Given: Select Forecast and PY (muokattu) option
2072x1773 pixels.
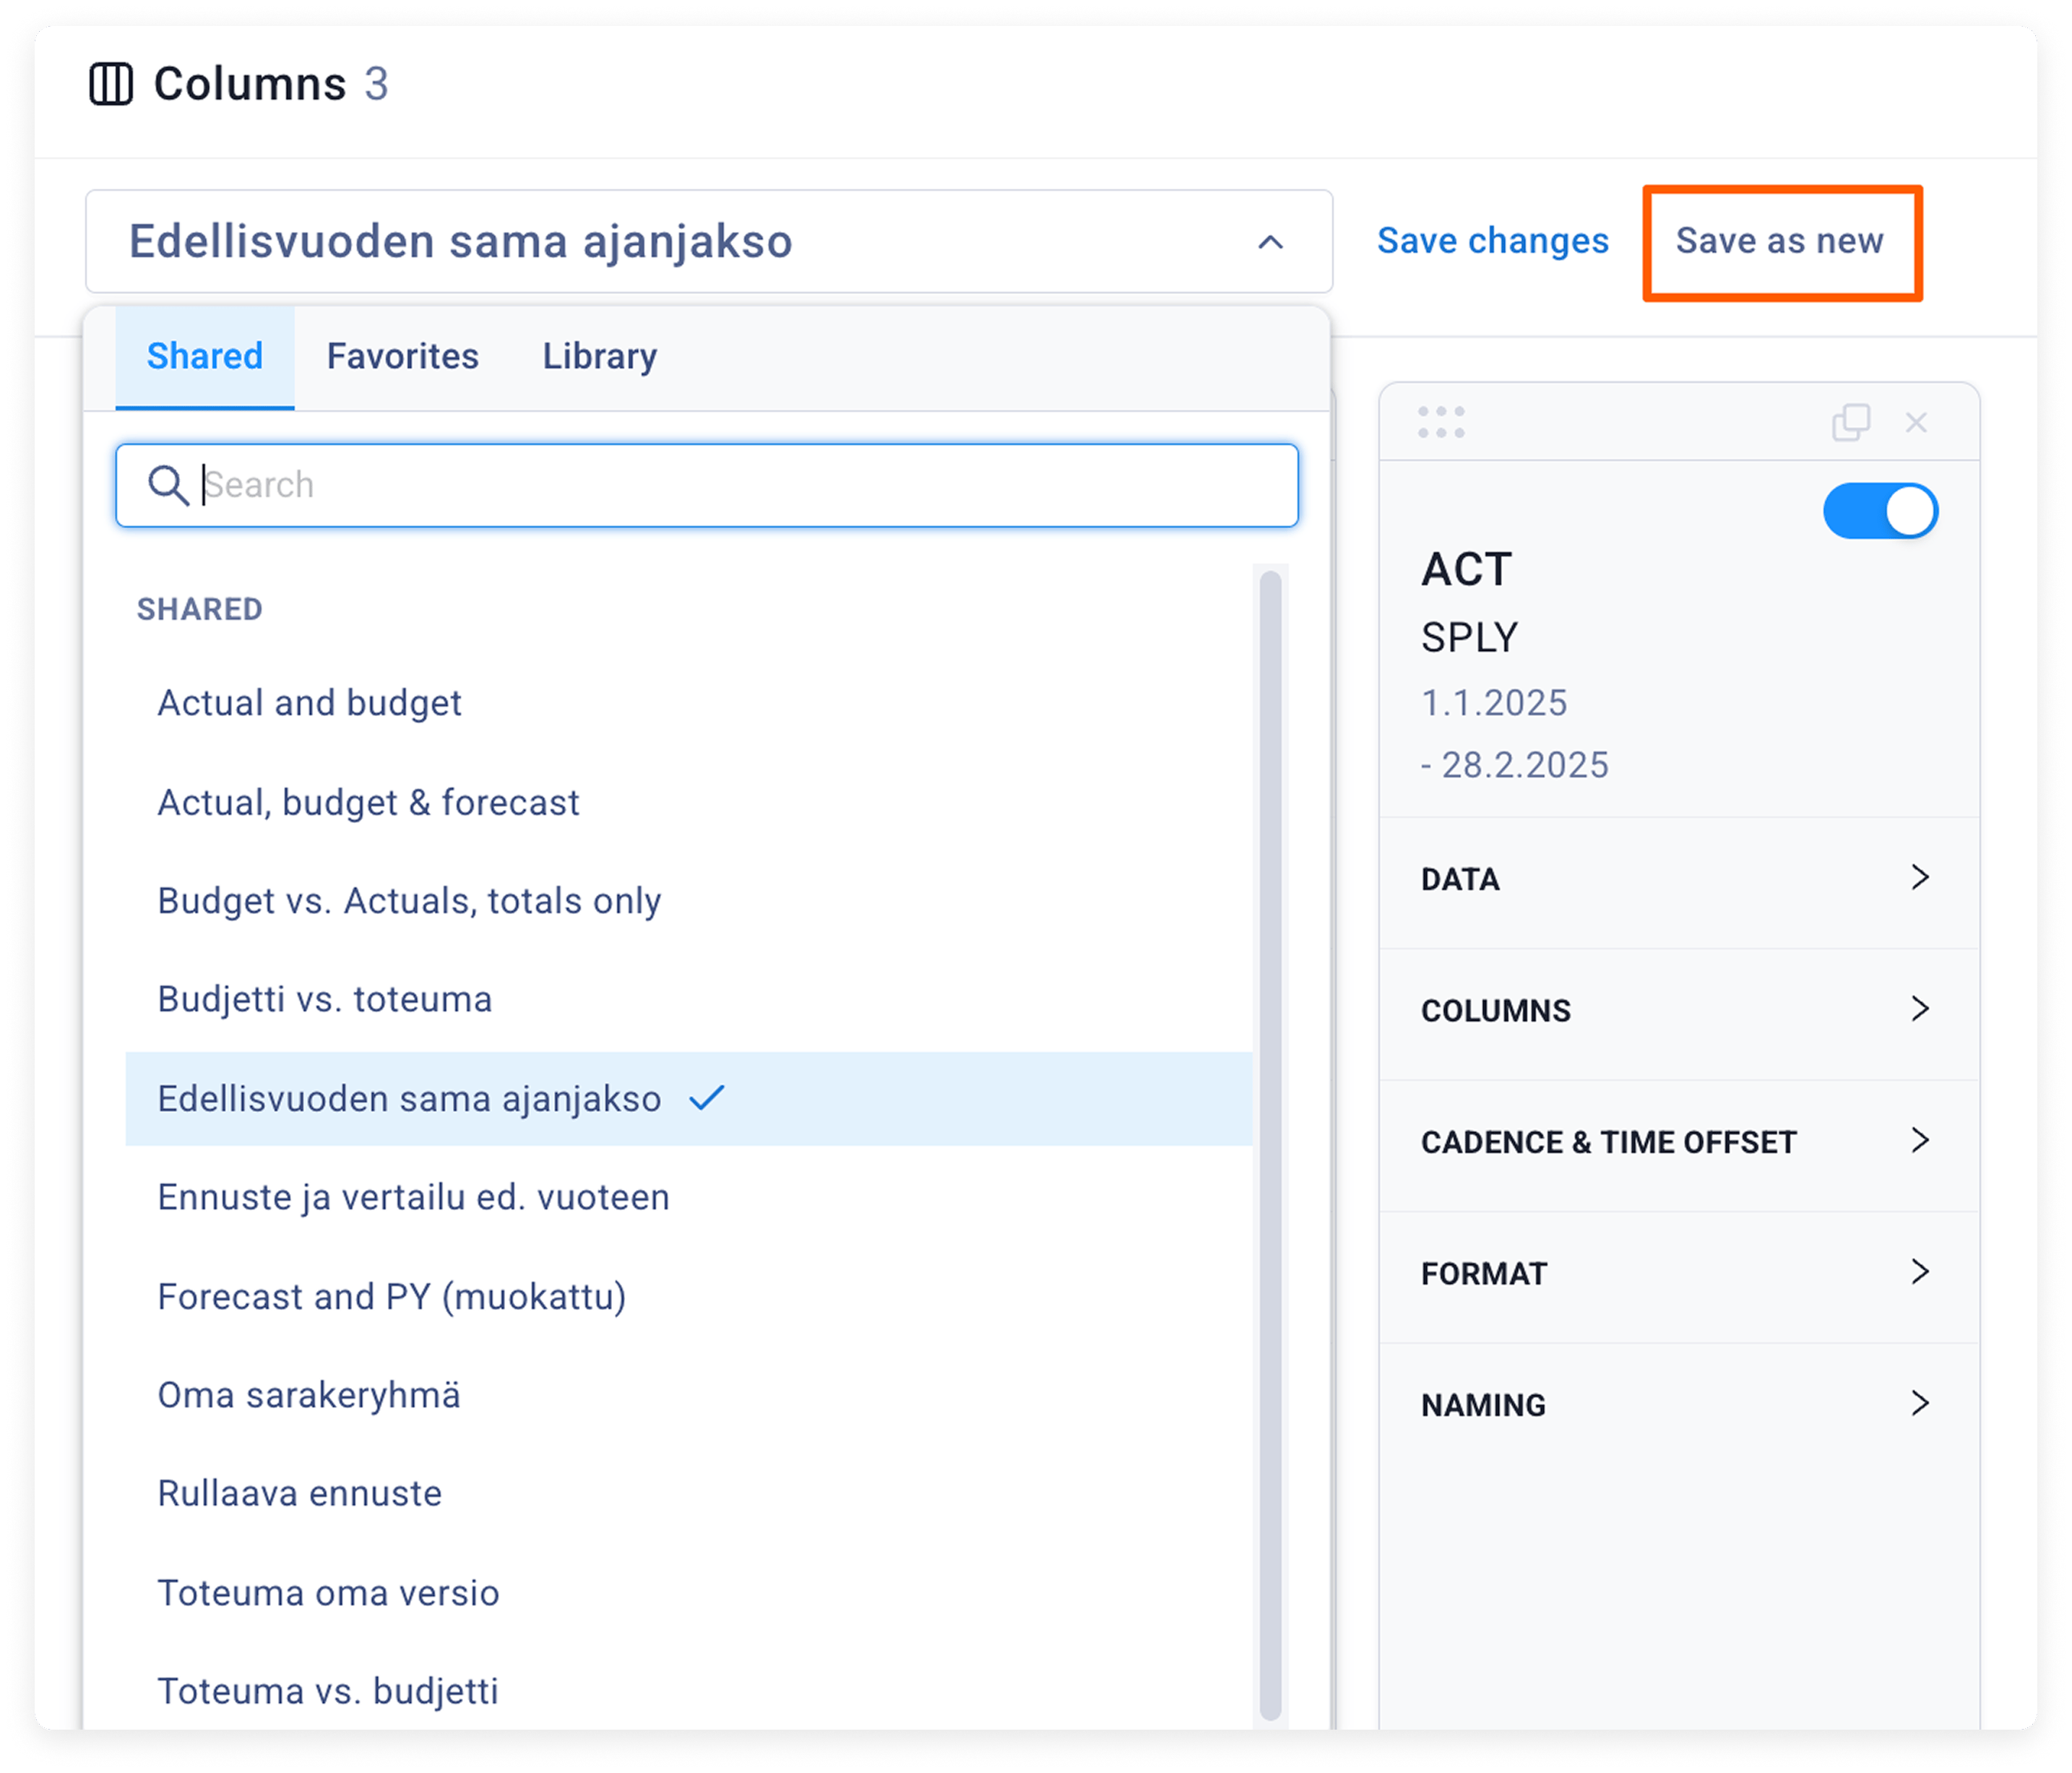Looking at the screenshot, I should point(689,1297).
